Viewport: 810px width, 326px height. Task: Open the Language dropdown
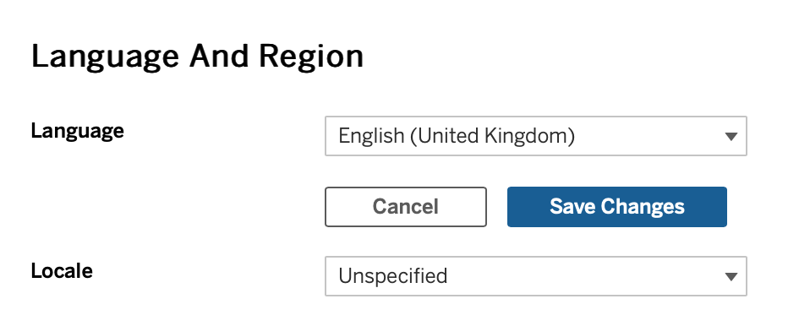pos(536,136)
